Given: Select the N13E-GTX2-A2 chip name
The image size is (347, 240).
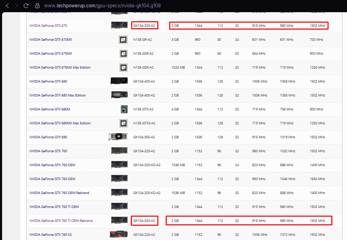Looking at the screenshot, I should [x=144, y=123].
